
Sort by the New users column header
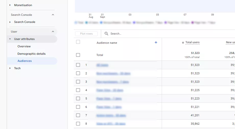click(230, 42)
